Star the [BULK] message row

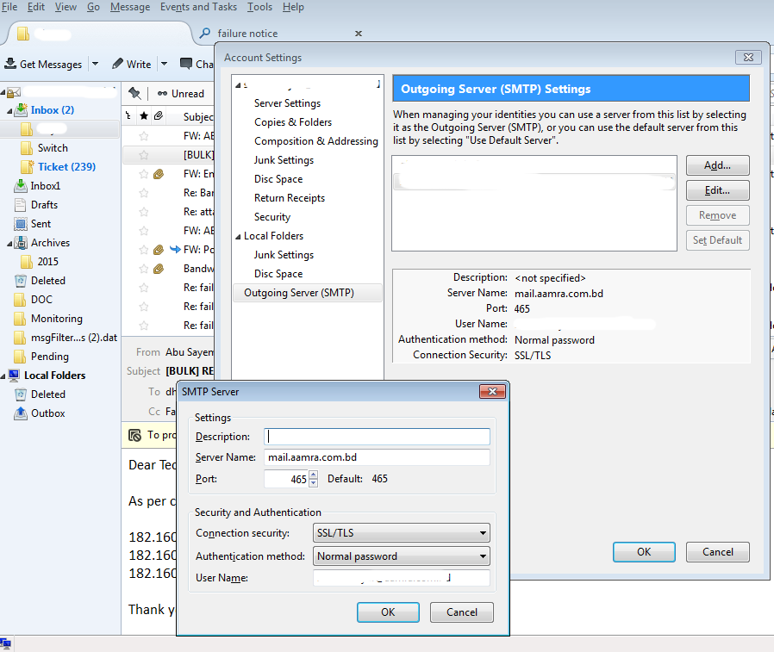[x=144, y=155]
